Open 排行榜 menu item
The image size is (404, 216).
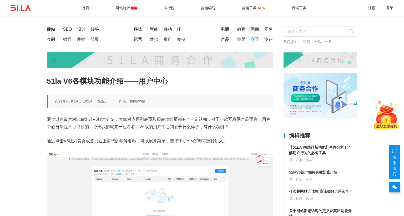tap(169, 8)
